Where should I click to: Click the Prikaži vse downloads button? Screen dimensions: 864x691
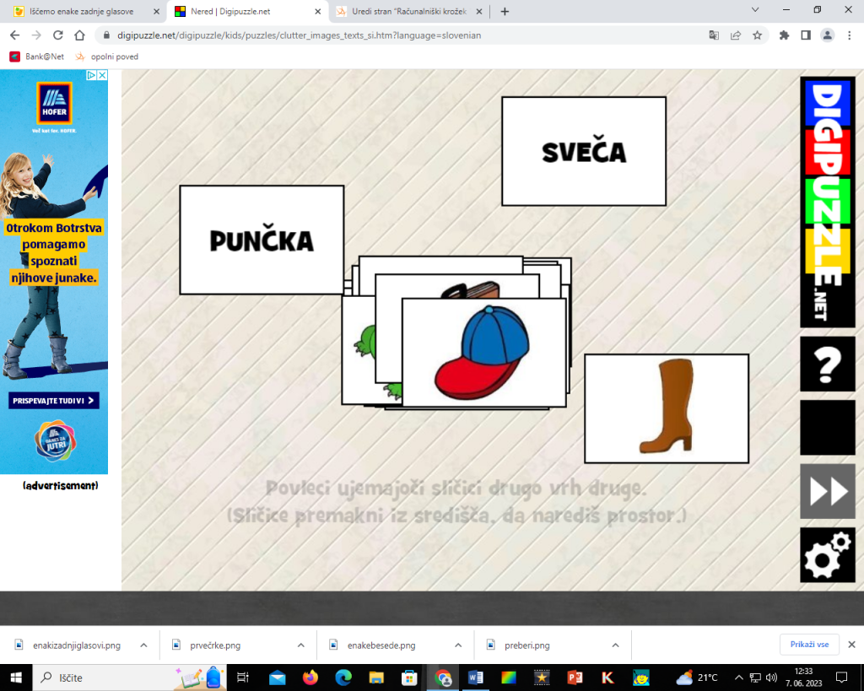coord(809,645)
